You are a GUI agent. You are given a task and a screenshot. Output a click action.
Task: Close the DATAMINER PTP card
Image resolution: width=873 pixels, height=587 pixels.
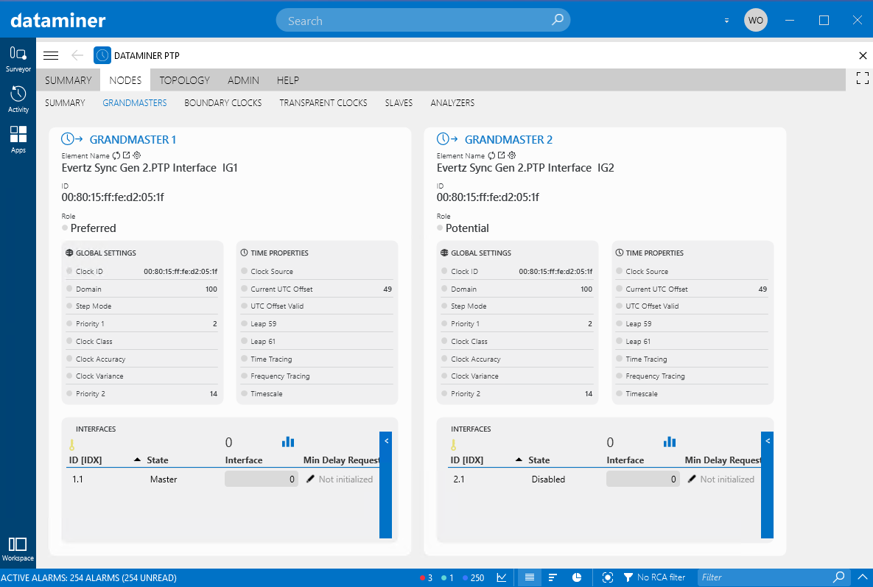coord(863,56)
